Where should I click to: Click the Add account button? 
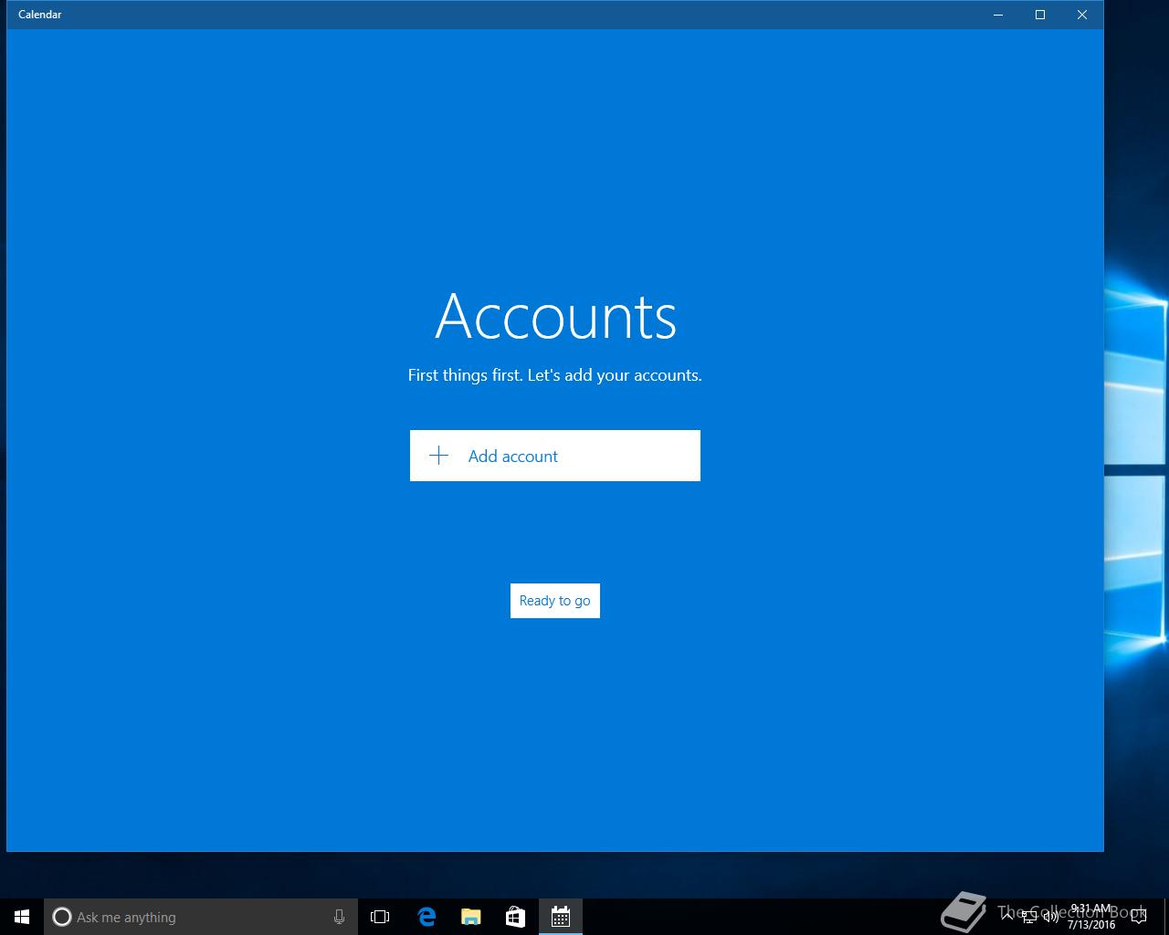click(554, 456)
